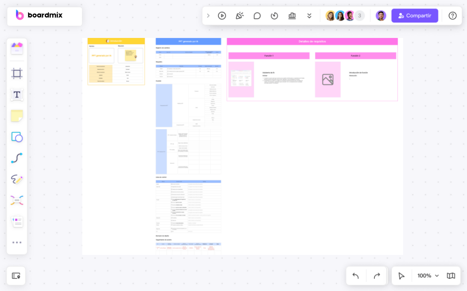This screenshot has width=467, height=291.
Task: Show the 3 additional collaborators
Action: click(359, 16)
